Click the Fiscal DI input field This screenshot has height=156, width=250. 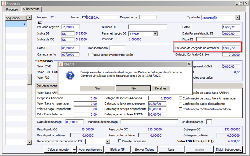[218, 39]
